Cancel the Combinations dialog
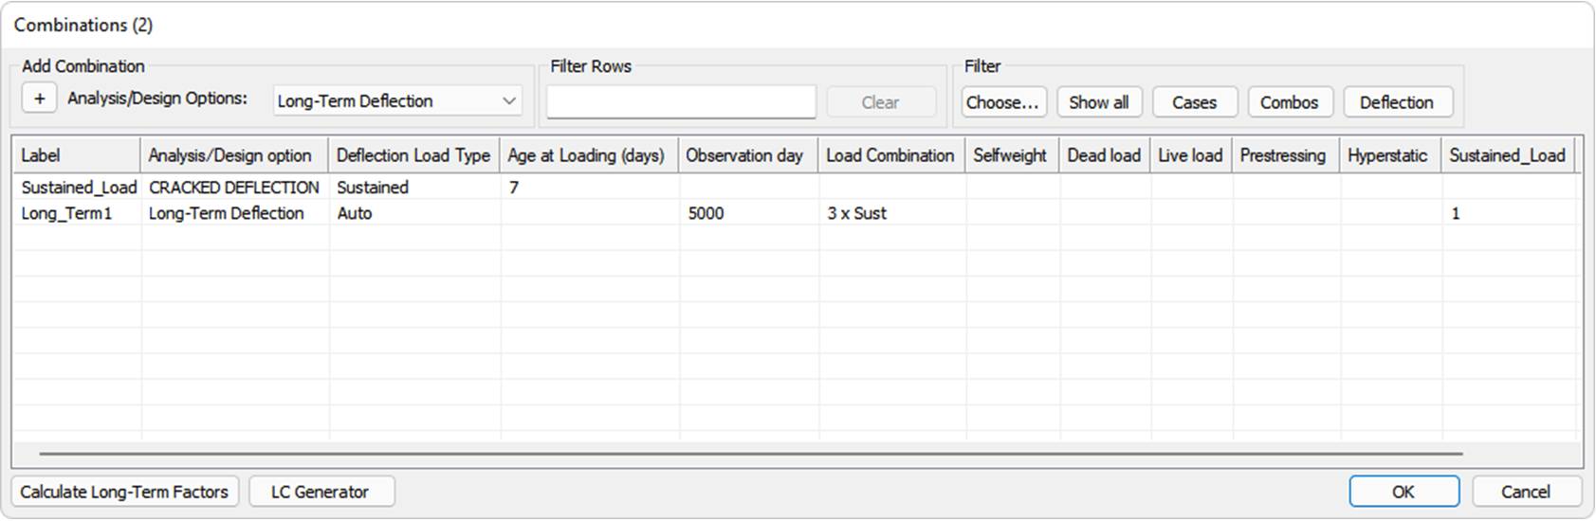 [x=1525, y=492]
